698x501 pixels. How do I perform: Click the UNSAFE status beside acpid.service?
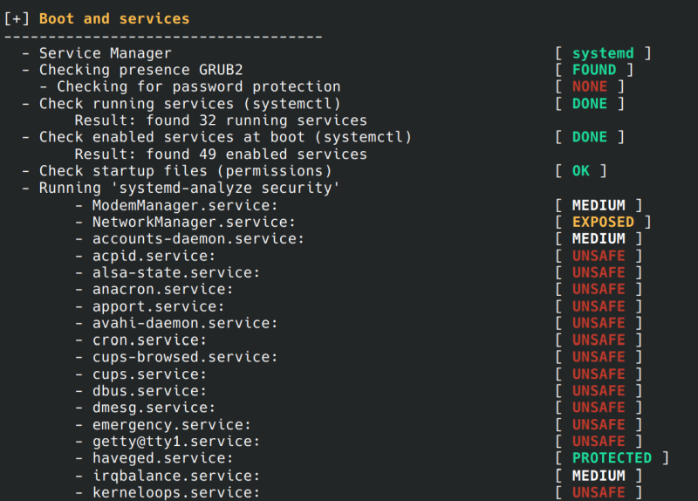click(599, 256)
